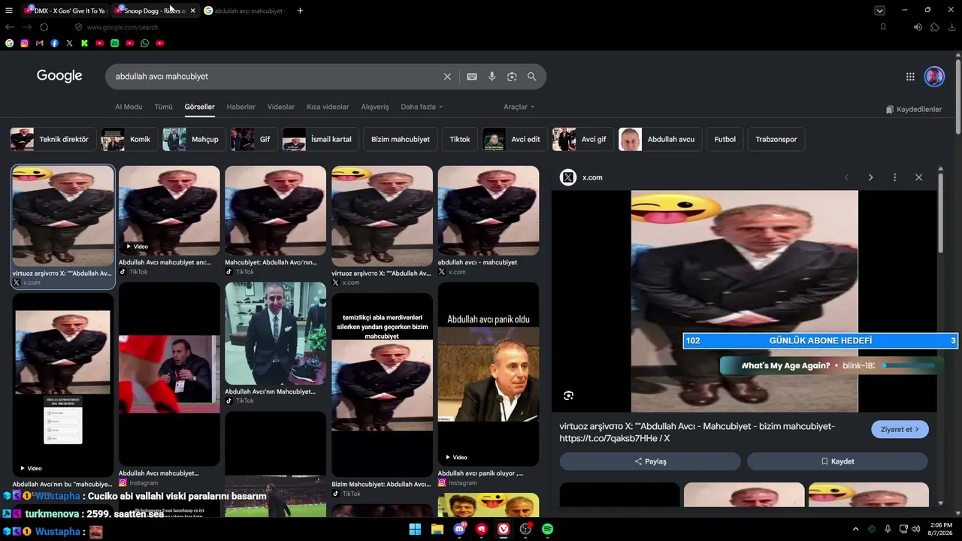
Task: Open the Facebook bookmark
Action: pos(54,44)
